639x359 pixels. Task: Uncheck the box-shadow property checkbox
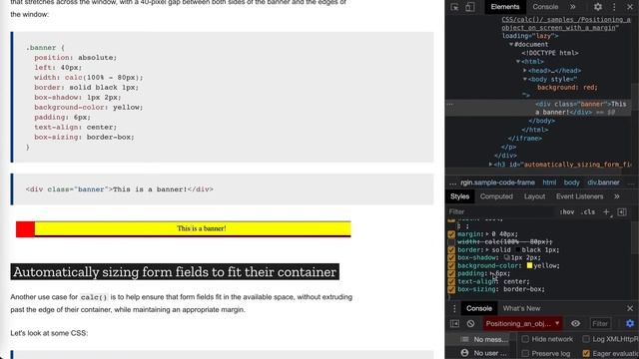tap(451, 257)
